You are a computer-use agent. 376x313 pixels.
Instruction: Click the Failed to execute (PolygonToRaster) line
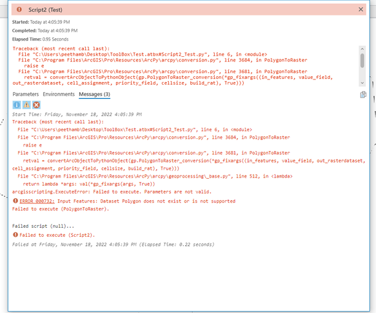click(61, 209)
